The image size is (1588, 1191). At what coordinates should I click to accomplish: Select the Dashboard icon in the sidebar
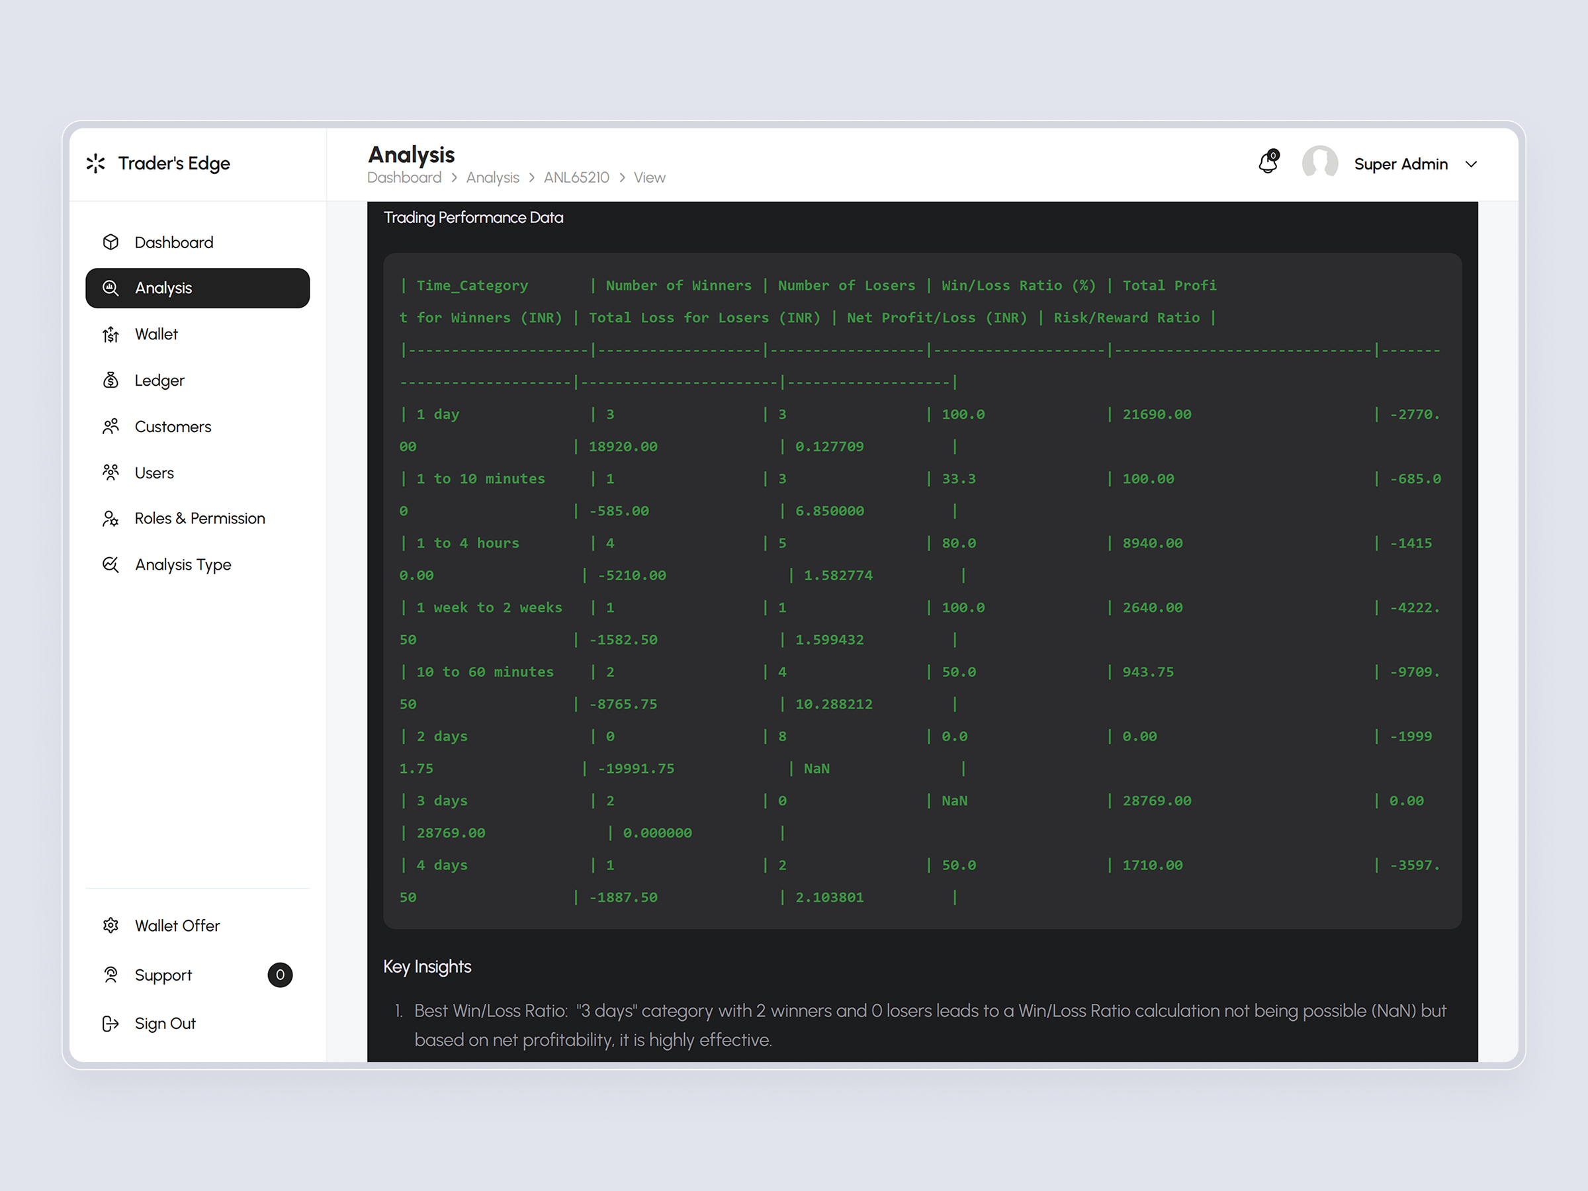click(111, 242)
